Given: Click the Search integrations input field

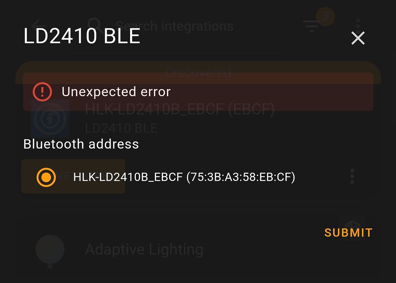Looking at the screenshot, I should 176,25.
